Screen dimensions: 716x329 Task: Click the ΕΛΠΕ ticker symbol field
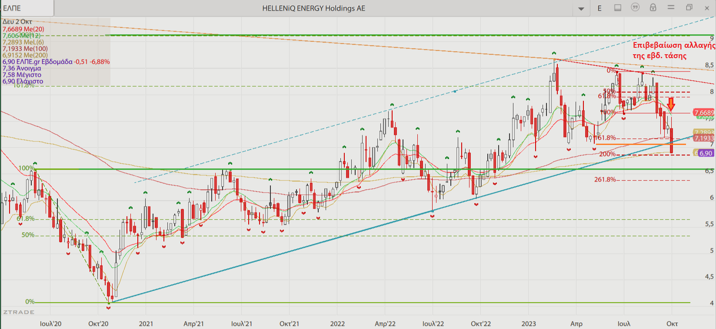pyautogui.click(x=27, y=8)
